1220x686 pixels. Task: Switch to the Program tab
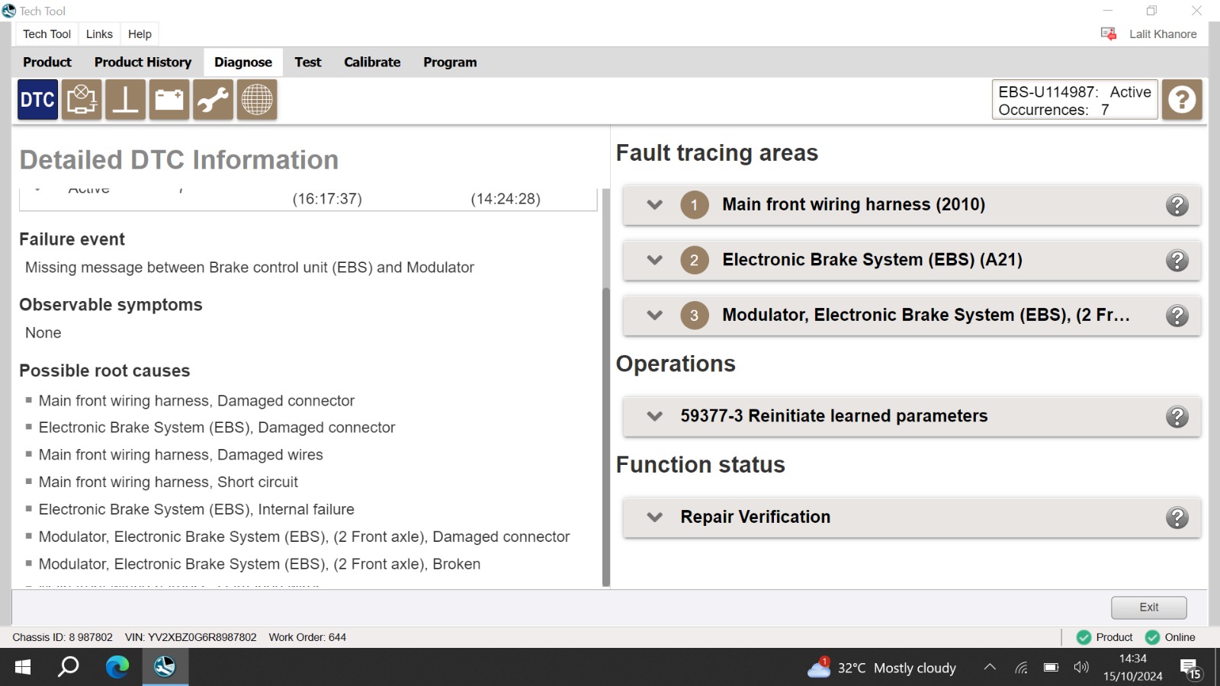click(x=450, y=63)
